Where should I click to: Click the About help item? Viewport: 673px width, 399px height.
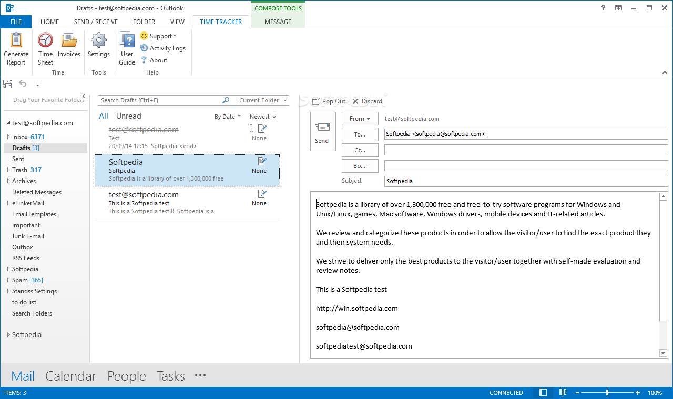(154, 60)
